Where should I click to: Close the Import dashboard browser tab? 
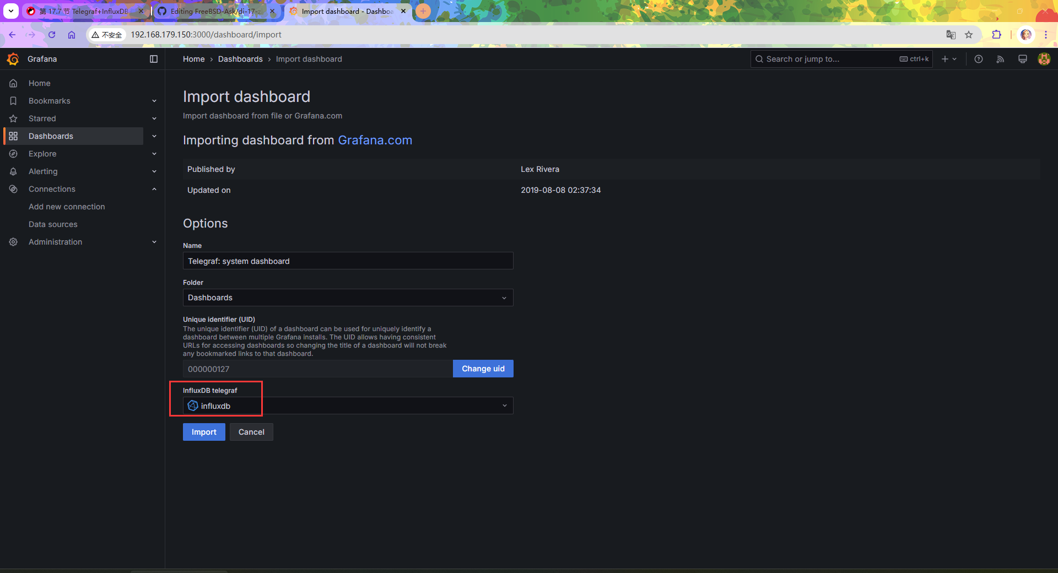pyautogui.click(x=403, y=11)
